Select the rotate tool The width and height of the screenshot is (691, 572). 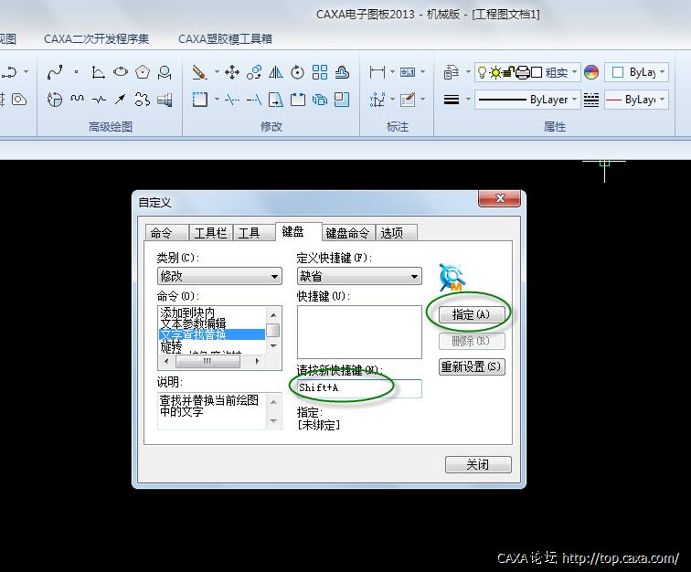(297, 72)
